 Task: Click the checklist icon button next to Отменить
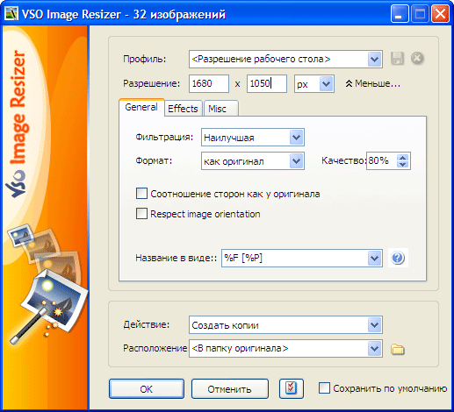[x=292, y=388]
